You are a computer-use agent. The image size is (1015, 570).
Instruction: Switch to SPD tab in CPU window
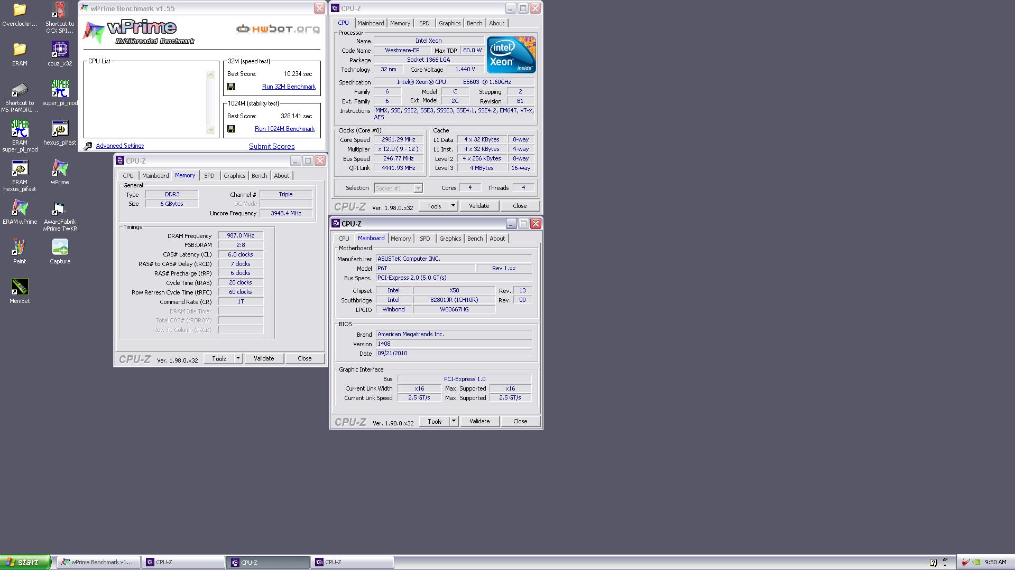point(425,23)
